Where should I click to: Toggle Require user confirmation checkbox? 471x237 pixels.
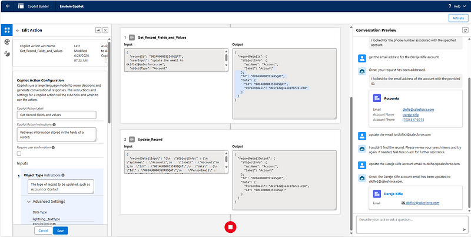pos(19,153)
